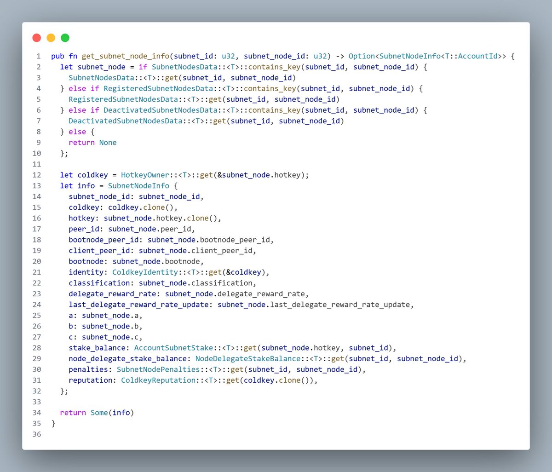552x472 pixels.
Task: Click 'bootnode' field on line 20
Action: tap(86, 261)
